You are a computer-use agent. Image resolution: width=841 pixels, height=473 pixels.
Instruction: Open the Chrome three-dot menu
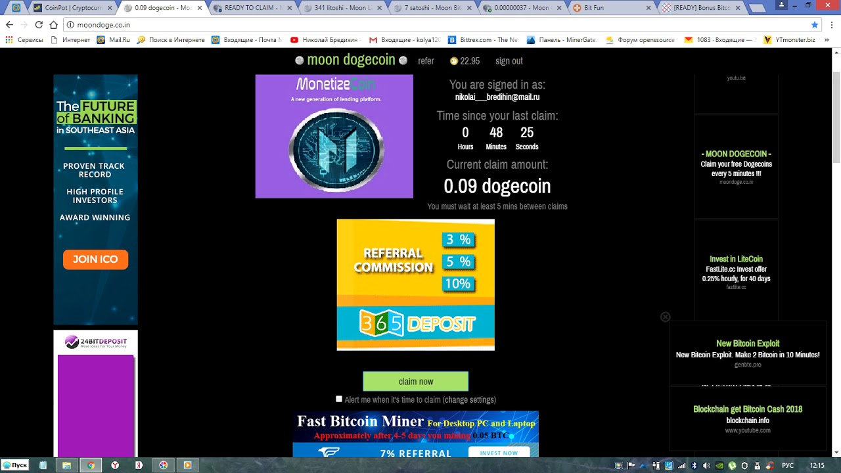831,25
